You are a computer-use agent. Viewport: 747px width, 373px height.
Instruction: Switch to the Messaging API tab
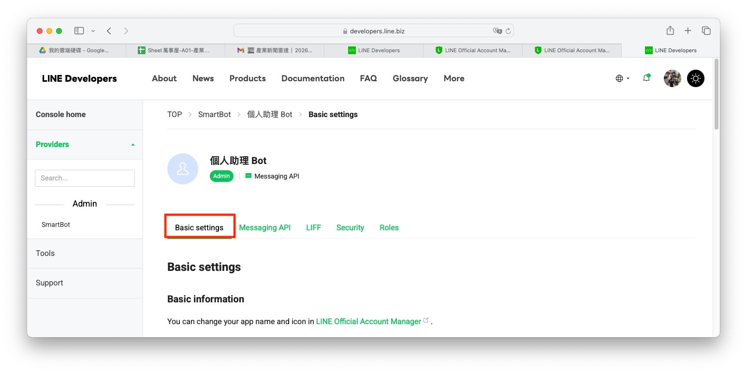click(265, 227)
